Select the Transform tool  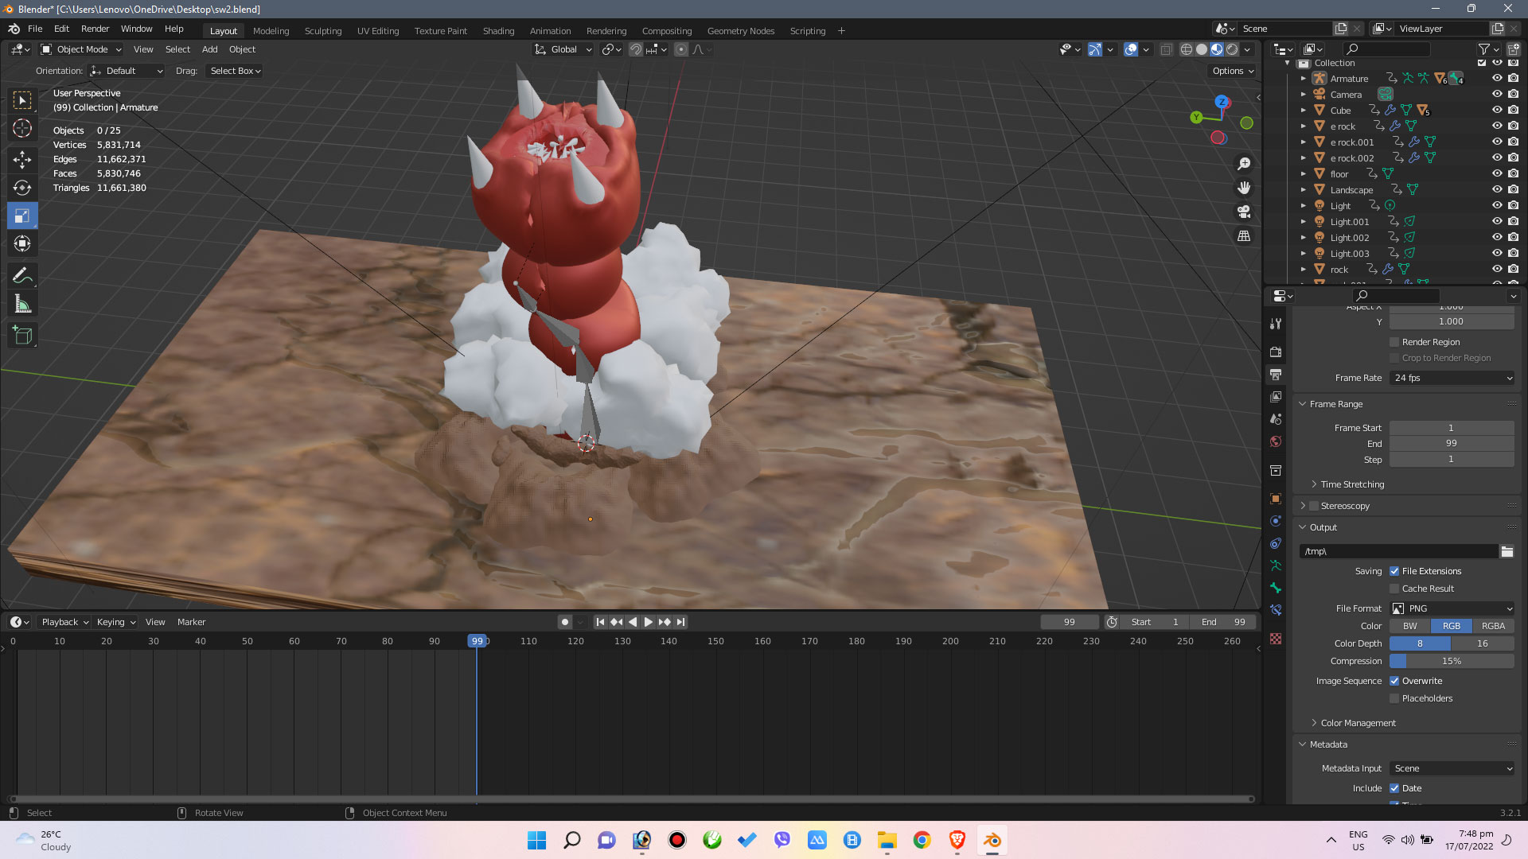pos(22,243)
